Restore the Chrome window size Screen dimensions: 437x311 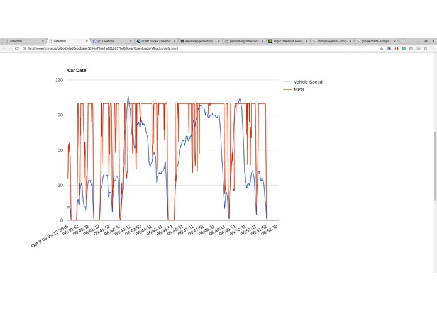tap(426, 41)
